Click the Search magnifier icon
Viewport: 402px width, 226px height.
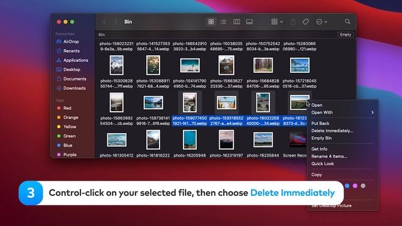coord(347,21)
